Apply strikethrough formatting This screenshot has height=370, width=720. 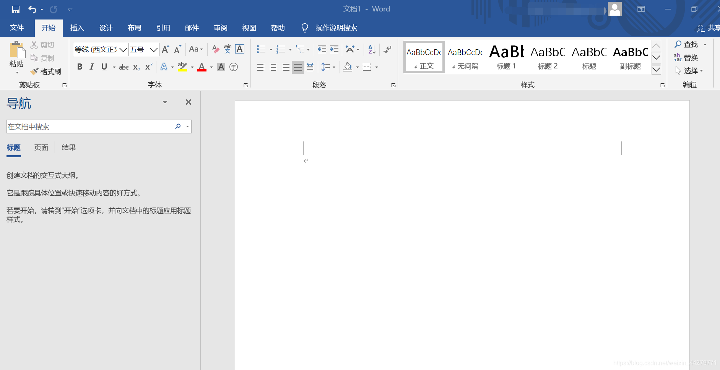pyautogui.click(x=124, y=67)
